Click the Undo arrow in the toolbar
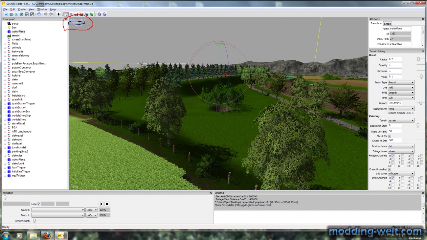The image size is (427, 240). (x=46, y=14)
